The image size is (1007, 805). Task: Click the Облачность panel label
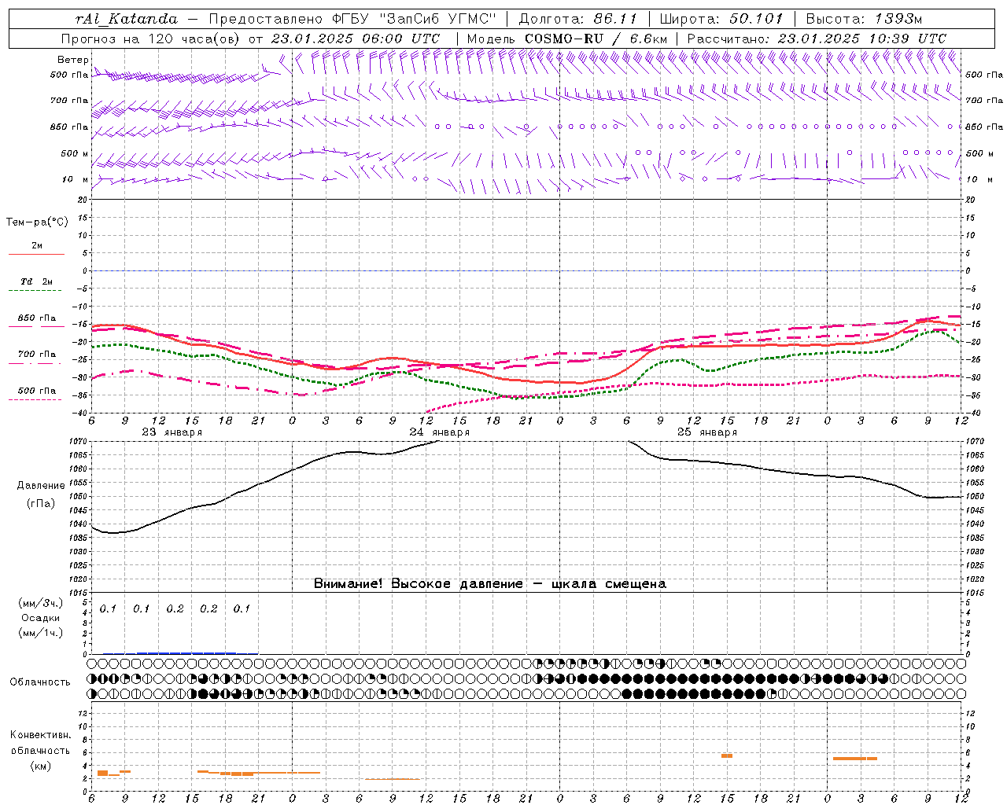coord(40,682)
